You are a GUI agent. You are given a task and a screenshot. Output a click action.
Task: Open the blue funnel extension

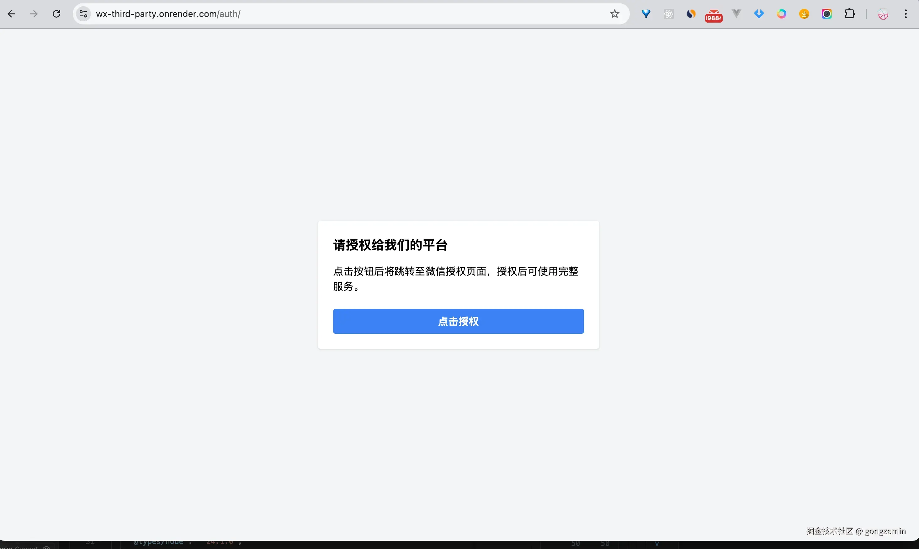[646, 14]
